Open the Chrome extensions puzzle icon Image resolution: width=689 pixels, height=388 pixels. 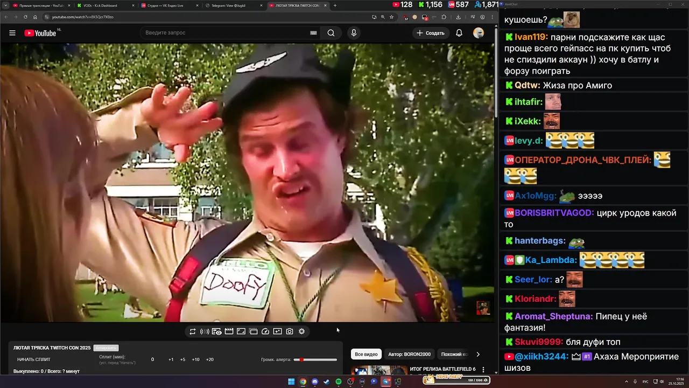coord(444,17)
